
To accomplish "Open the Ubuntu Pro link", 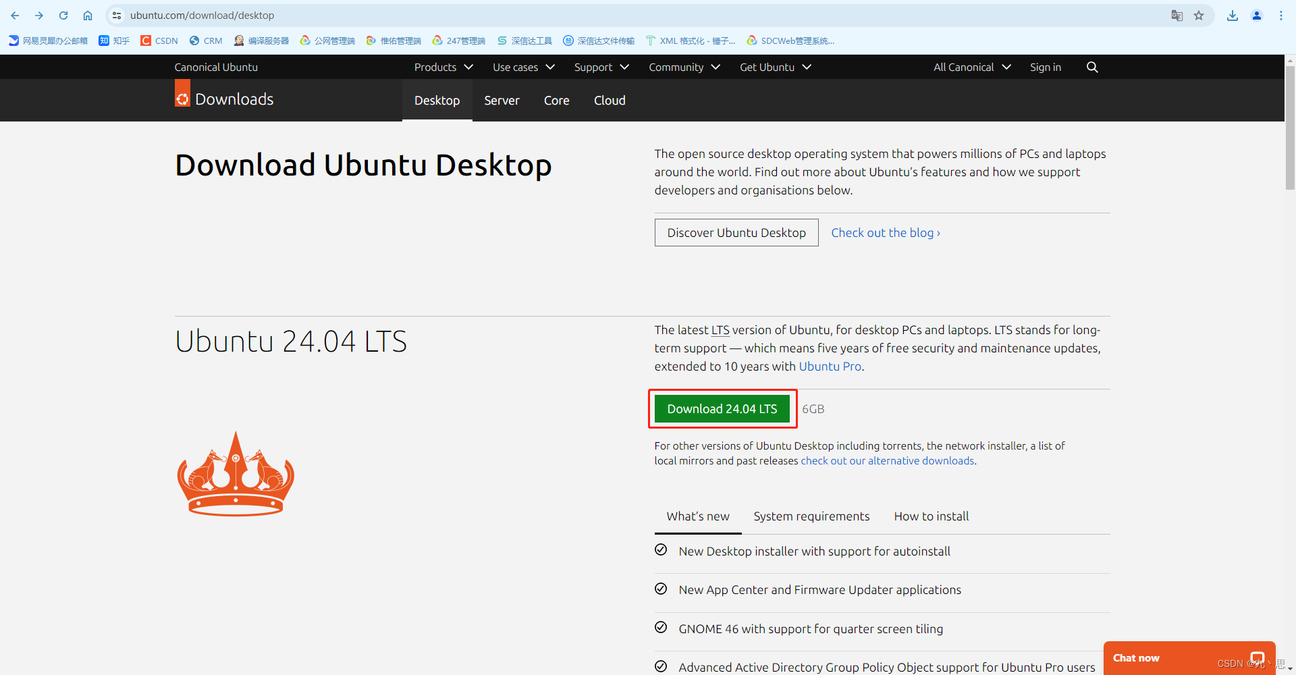I will tap(830, 367).
